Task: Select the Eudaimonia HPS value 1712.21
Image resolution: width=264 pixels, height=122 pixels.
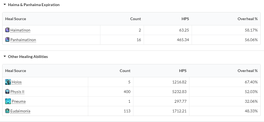Action: click(179, 111)
